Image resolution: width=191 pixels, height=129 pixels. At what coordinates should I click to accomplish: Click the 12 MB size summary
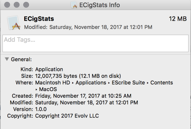point(177,19)
